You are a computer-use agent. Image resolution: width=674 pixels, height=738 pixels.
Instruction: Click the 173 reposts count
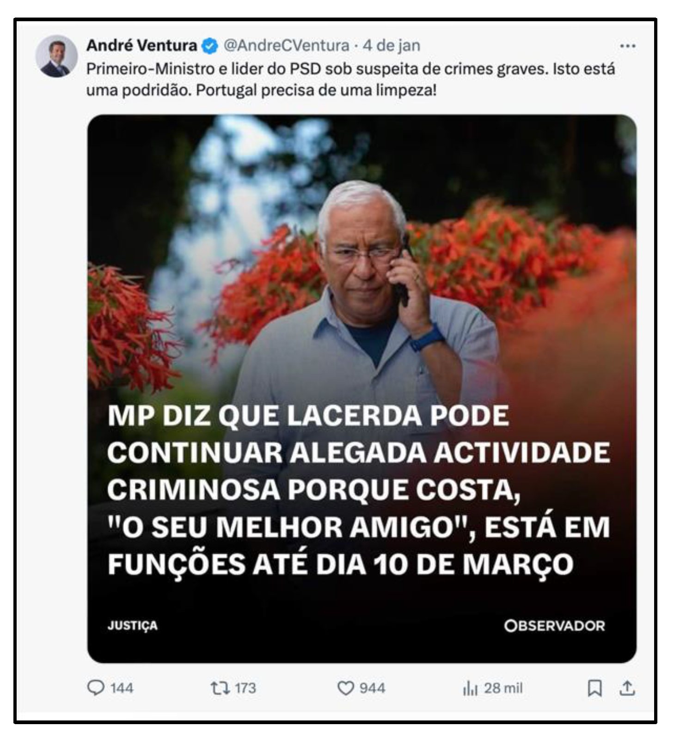pos(245,688)
